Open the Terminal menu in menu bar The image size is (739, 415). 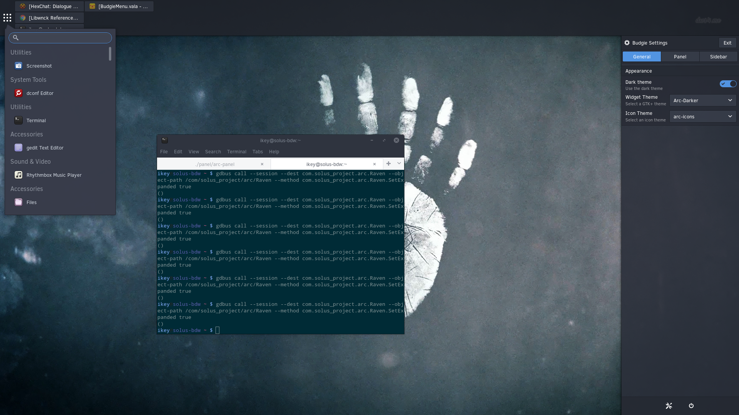[237, 152]
